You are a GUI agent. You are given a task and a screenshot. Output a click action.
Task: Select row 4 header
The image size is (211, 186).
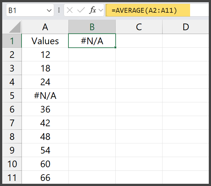pos(12,82)
